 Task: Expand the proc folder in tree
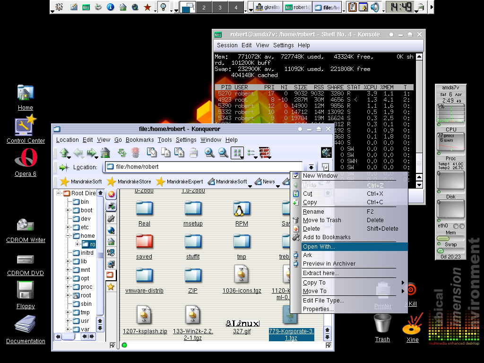(x=68, y=287)
